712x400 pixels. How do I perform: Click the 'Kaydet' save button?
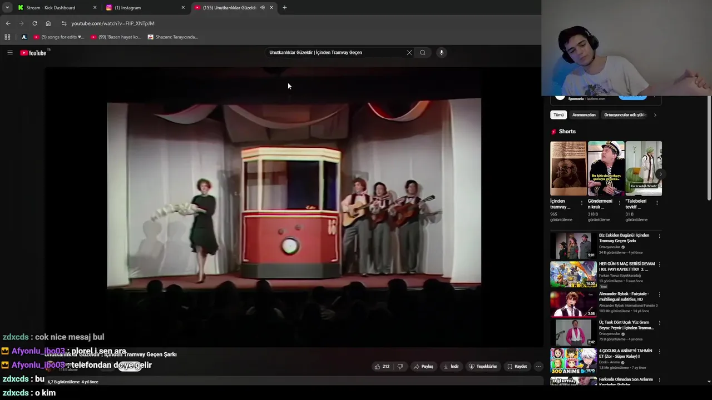517,367
